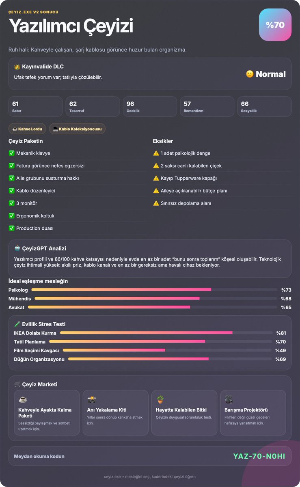Click the challenge code YAZ-70-N0HI
The image size is (300, 487).
point(259,456)
